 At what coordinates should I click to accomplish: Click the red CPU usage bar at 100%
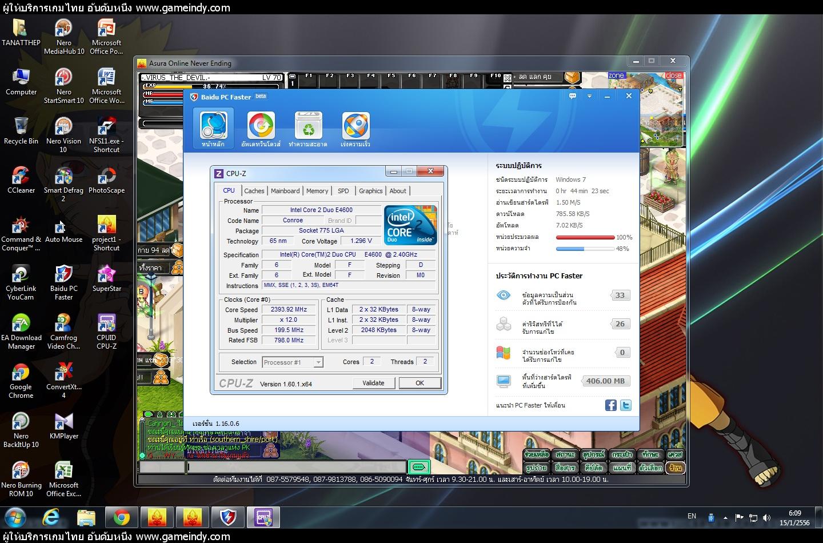tap(585, 237)
